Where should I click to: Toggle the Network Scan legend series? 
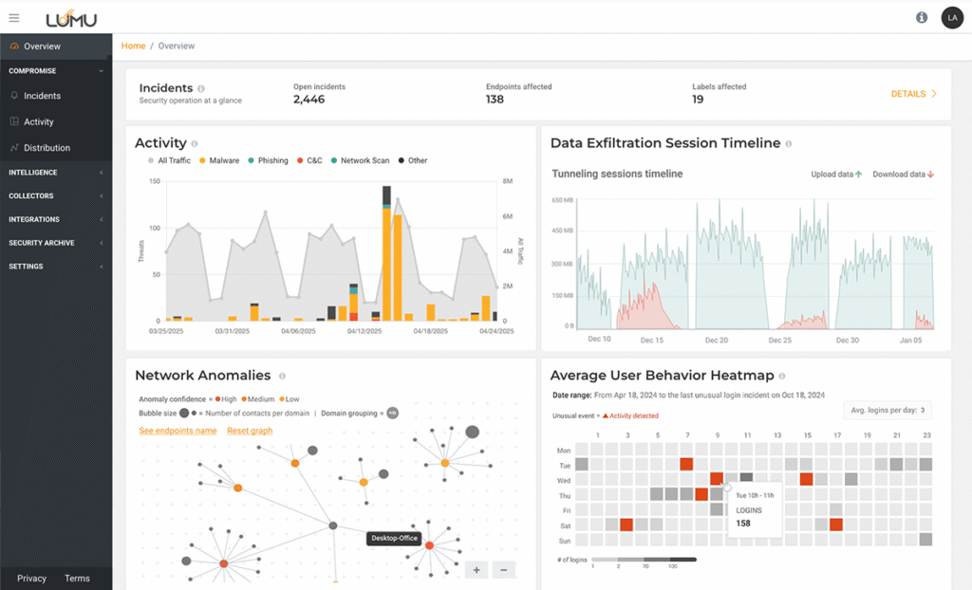pos(361,161)
